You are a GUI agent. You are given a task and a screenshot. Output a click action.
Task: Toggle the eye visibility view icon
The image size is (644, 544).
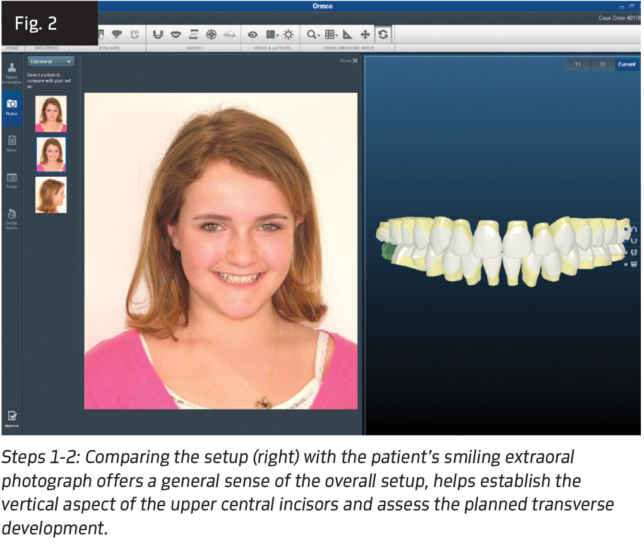point(253,35)
